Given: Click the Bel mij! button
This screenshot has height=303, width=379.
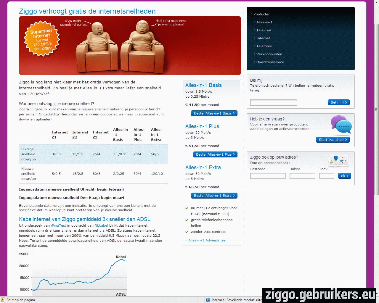Looking at the screenshot, I should coord(339,102).
